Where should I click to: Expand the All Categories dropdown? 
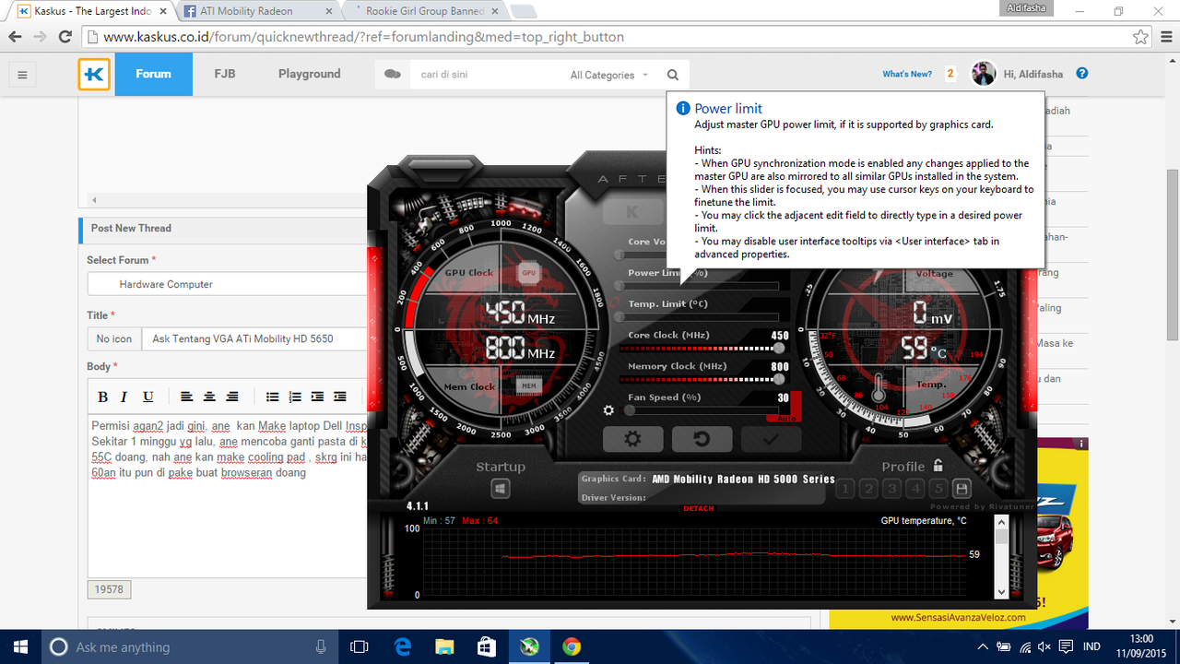tap(608, 75)
